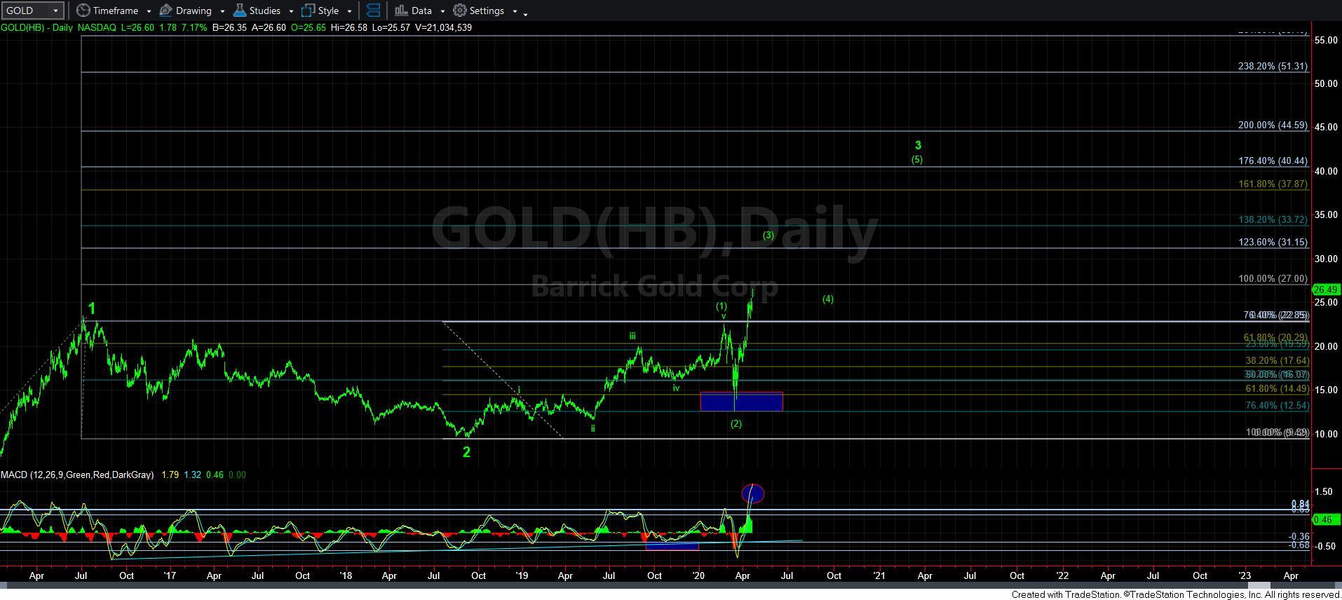1342x600 pixels.
Task: Expand the Data dropdown arrow
Action: [442, 11]
